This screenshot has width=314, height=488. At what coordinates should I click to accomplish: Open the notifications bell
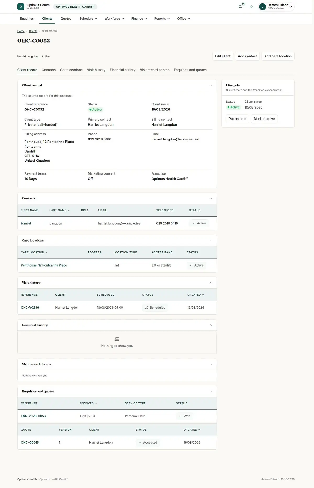pyautogui.click(x=240, y=7)
